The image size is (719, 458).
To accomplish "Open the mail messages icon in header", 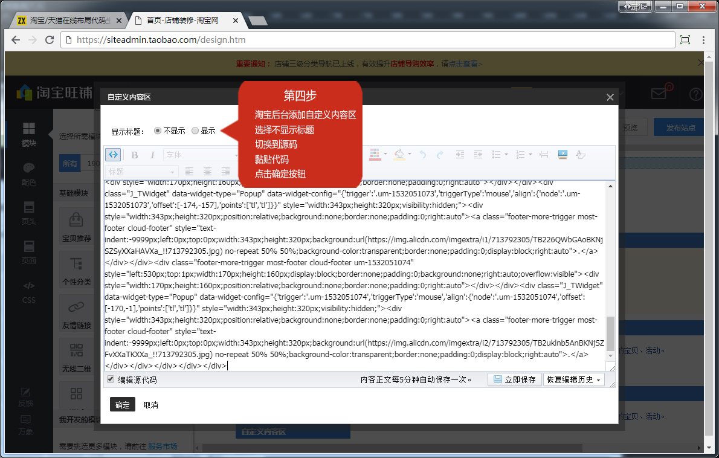I will [659, 94].
